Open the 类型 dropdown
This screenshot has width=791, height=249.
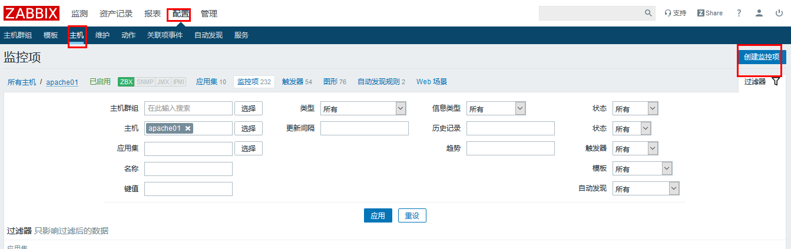363,108
